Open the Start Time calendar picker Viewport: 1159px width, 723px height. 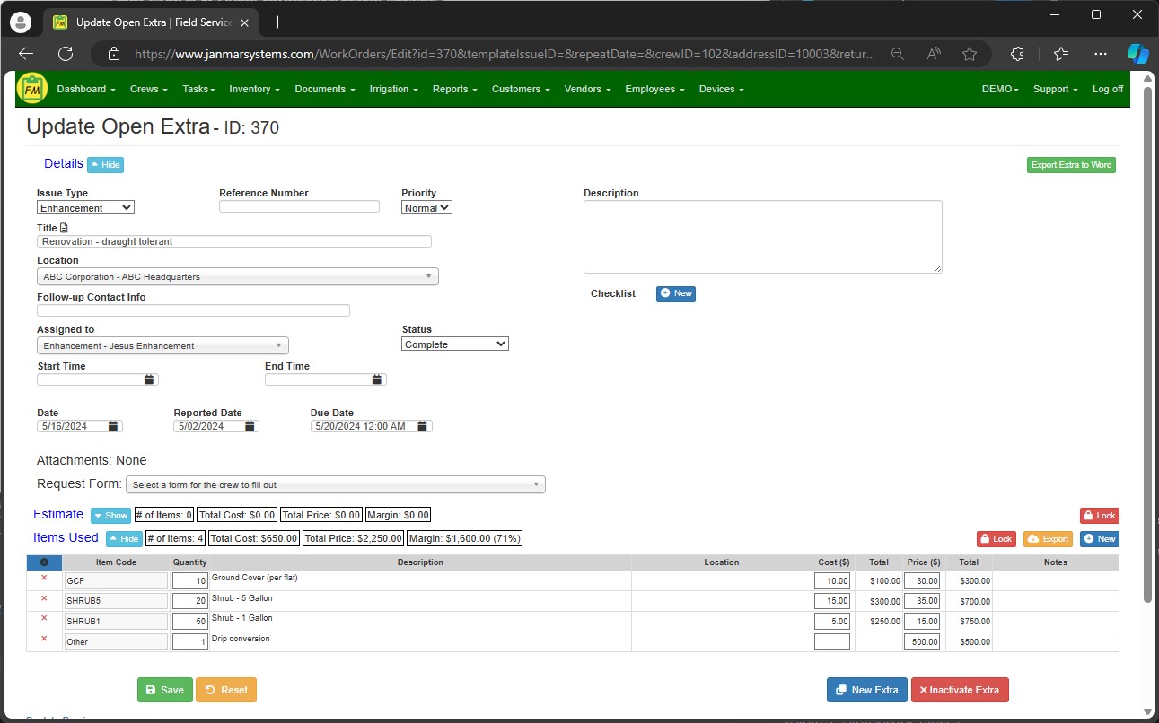coord(148,379)
